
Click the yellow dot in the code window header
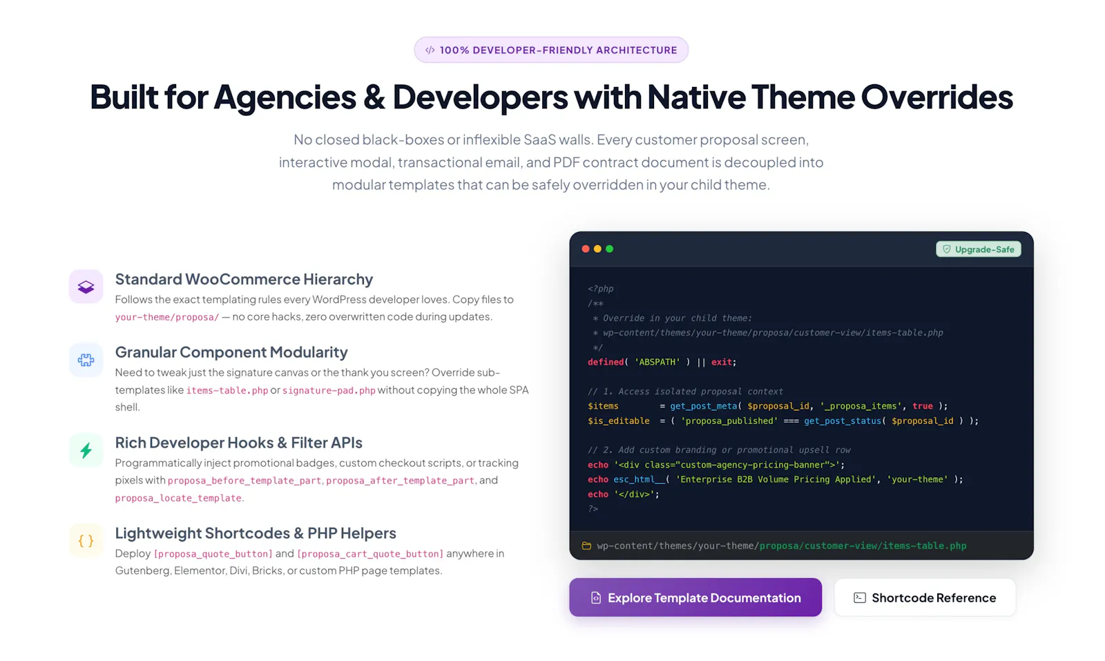coord(597,249)
